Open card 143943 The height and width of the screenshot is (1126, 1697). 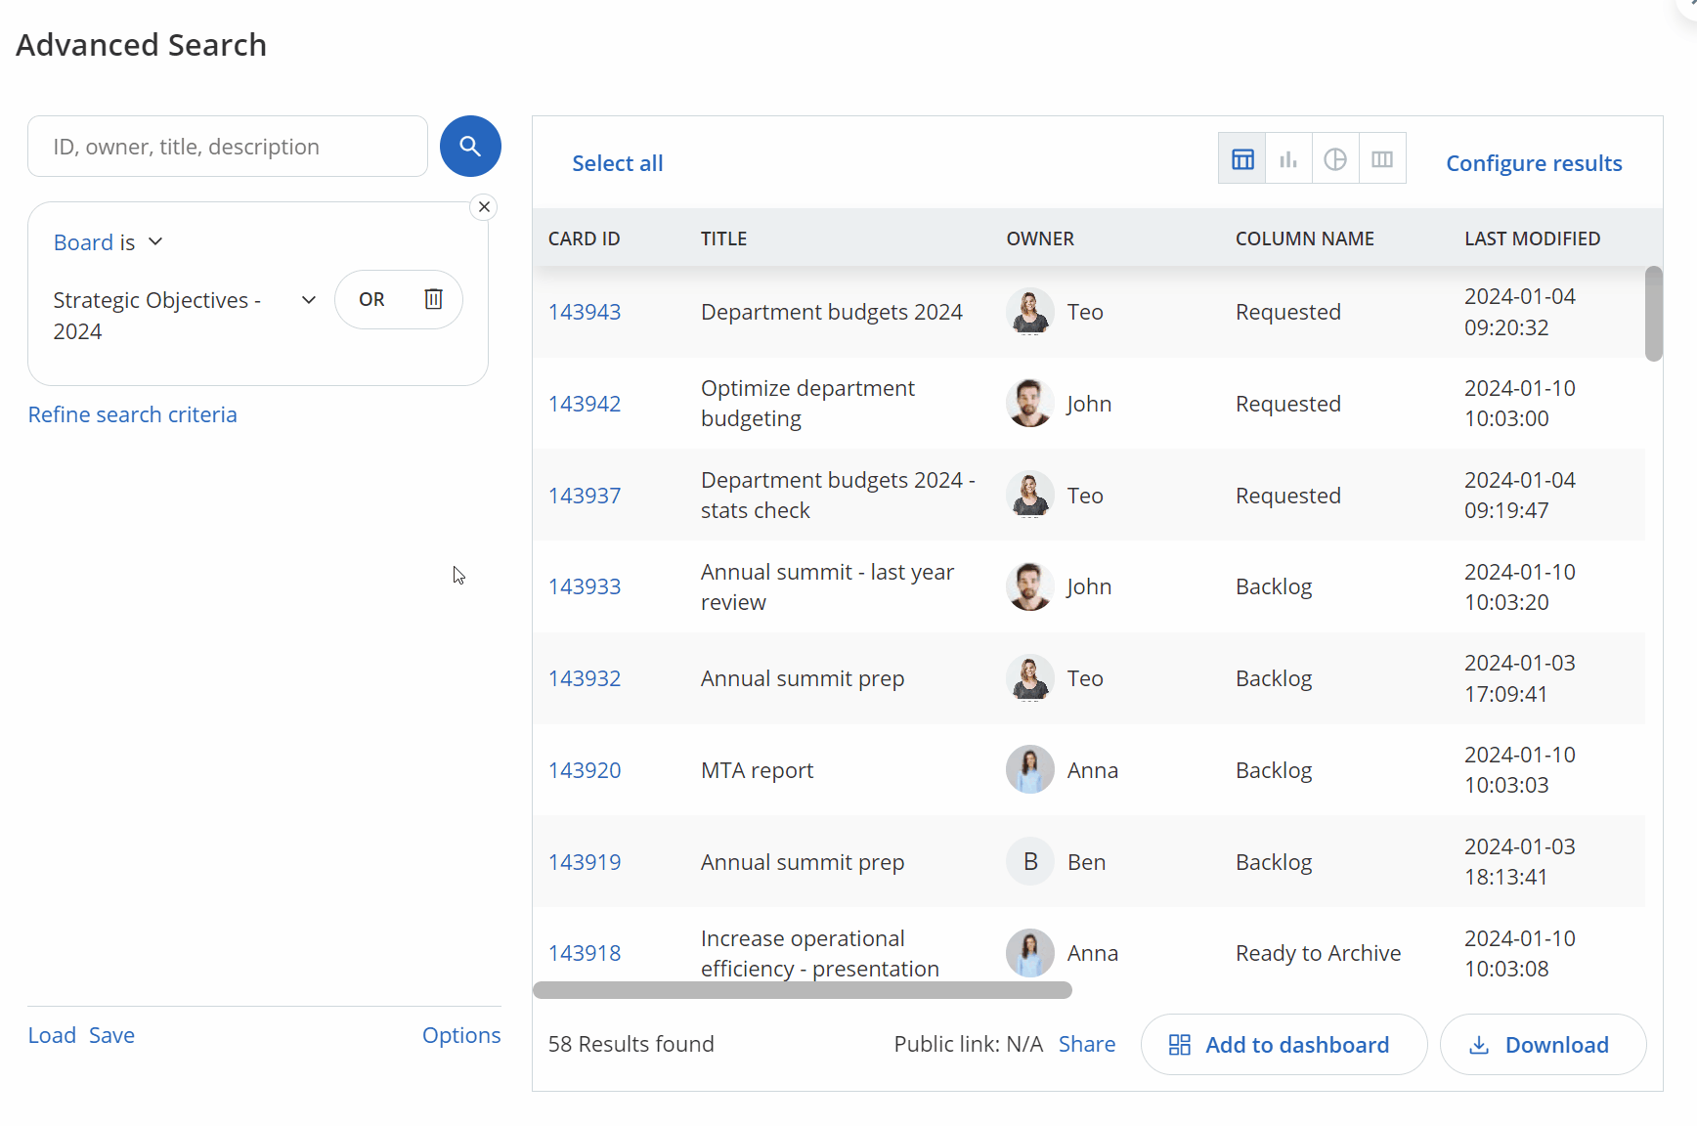(x=585, y=311)
